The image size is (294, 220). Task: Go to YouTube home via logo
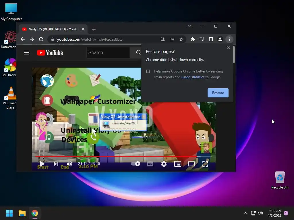(50, 53)
